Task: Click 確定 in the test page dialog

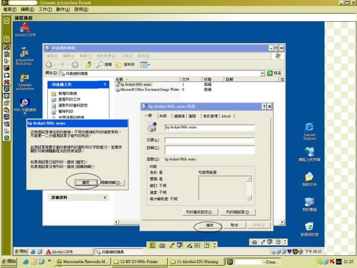Action: click(86, 183)
